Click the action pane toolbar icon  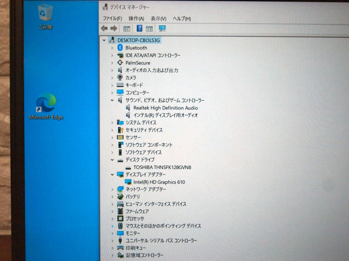pyautogui.click(x=149, y=28)
